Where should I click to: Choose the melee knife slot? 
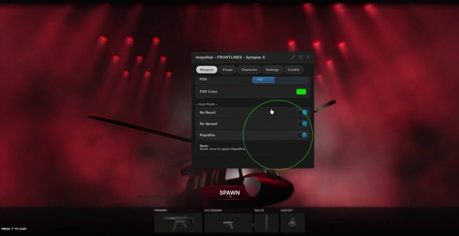(x=266, y=223)
